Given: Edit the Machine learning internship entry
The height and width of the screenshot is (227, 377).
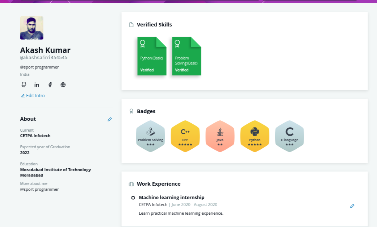Looking at the screenshot, I should pos(352,206).
